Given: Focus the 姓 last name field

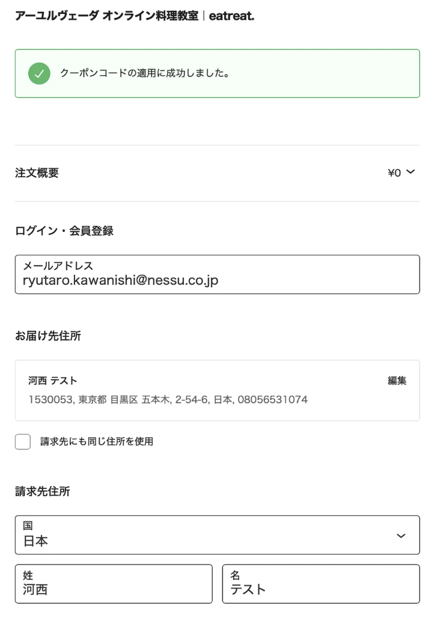Looking at the screenshot, I should 114,584.
